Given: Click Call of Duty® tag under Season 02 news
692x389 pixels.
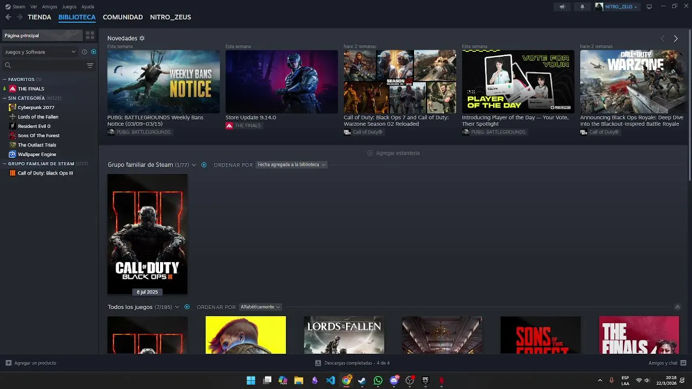Looking at the screenshot, I should (x=363, y=132).
